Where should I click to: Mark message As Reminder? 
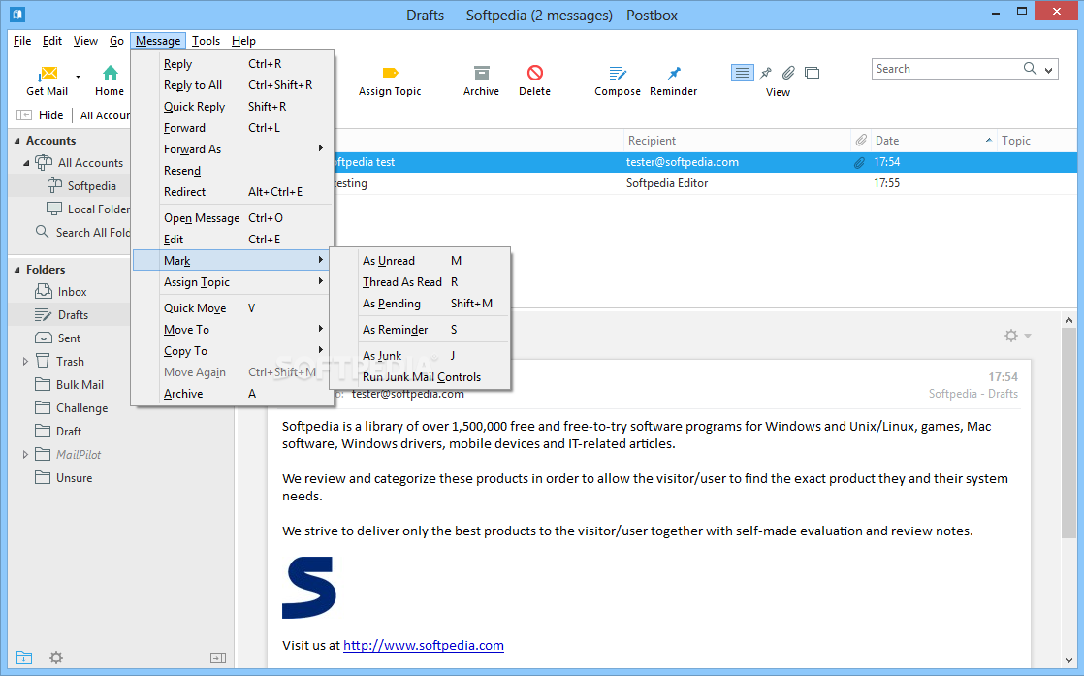tap(421, 330)
